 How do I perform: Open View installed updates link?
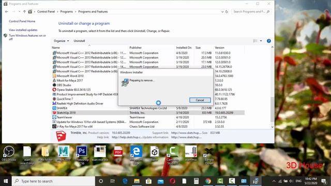pyautogui.click(x=23, y=30)
